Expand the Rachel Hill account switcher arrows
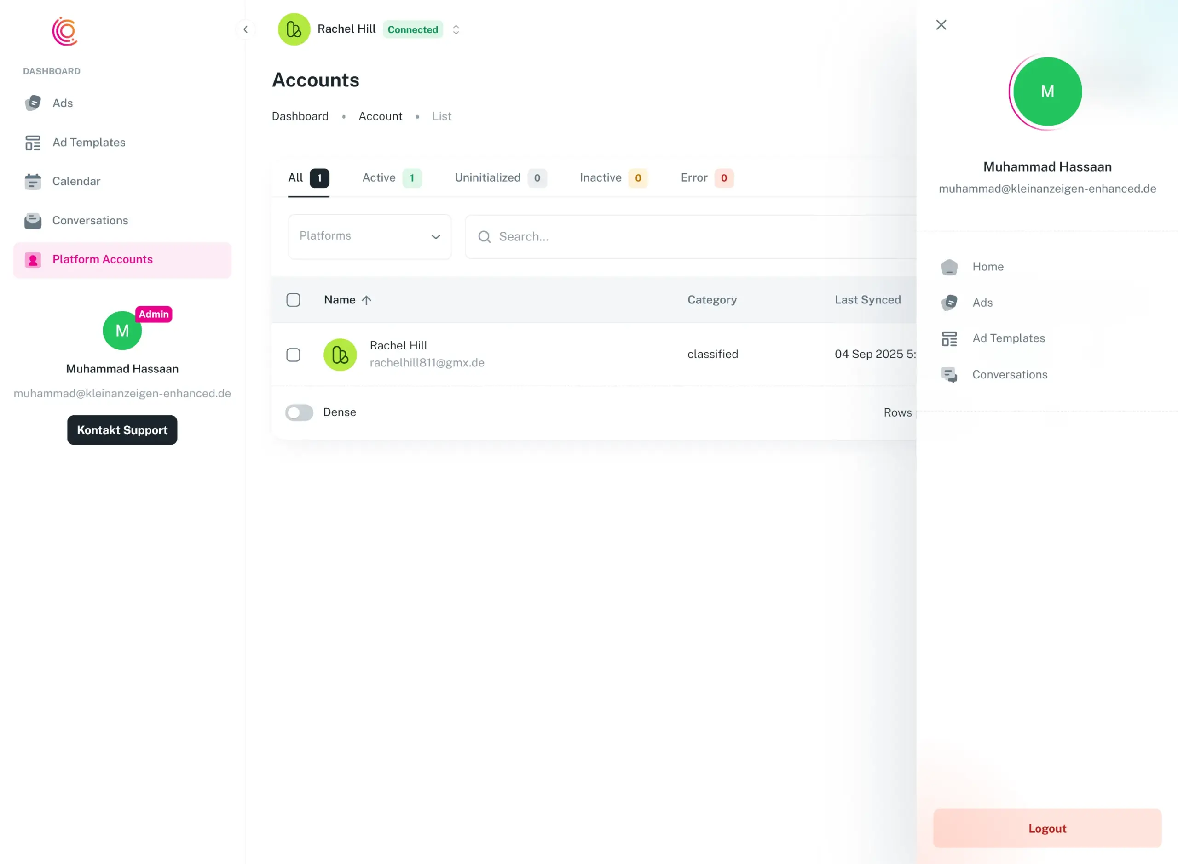The image size is (1178, 864). tap(456, 30)
